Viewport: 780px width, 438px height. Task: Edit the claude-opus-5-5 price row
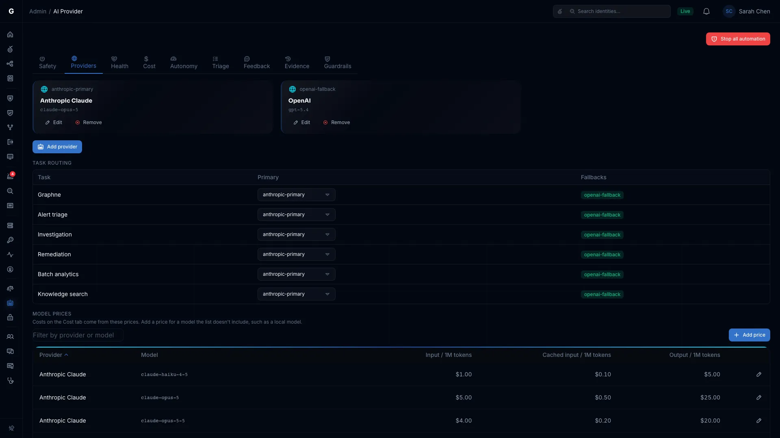click(x=759, y=421)
